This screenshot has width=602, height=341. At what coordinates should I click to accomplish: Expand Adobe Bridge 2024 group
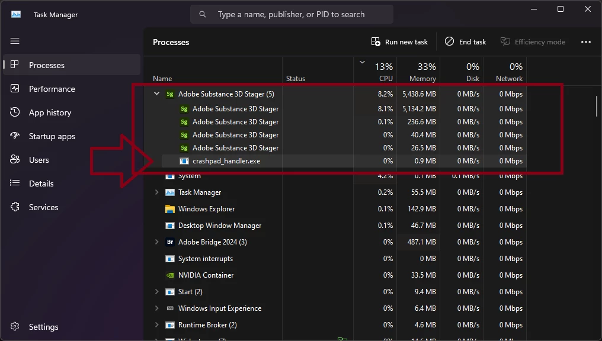pos(156,242)
